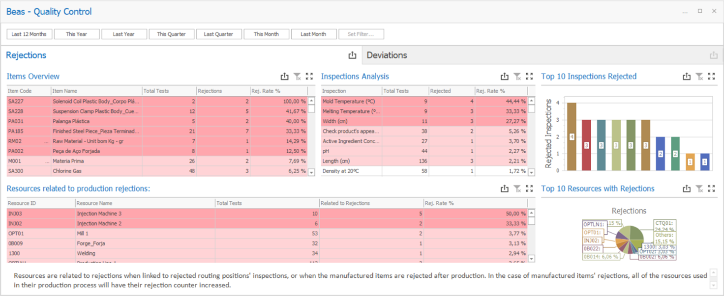The image size is (724, 296).
Task: Filter by Last 12 Months
Action: (x=29, y=34)
